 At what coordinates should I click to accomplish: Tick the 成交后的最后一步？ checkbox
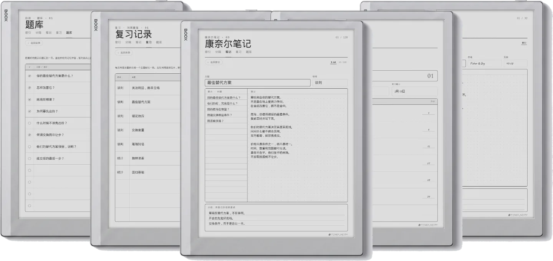[x=30, y=159]
